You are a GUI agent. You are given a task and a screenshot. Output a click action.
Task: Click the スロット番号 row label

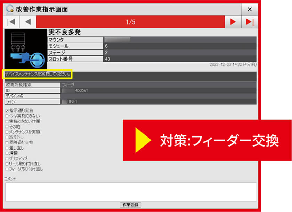point(75,59)
